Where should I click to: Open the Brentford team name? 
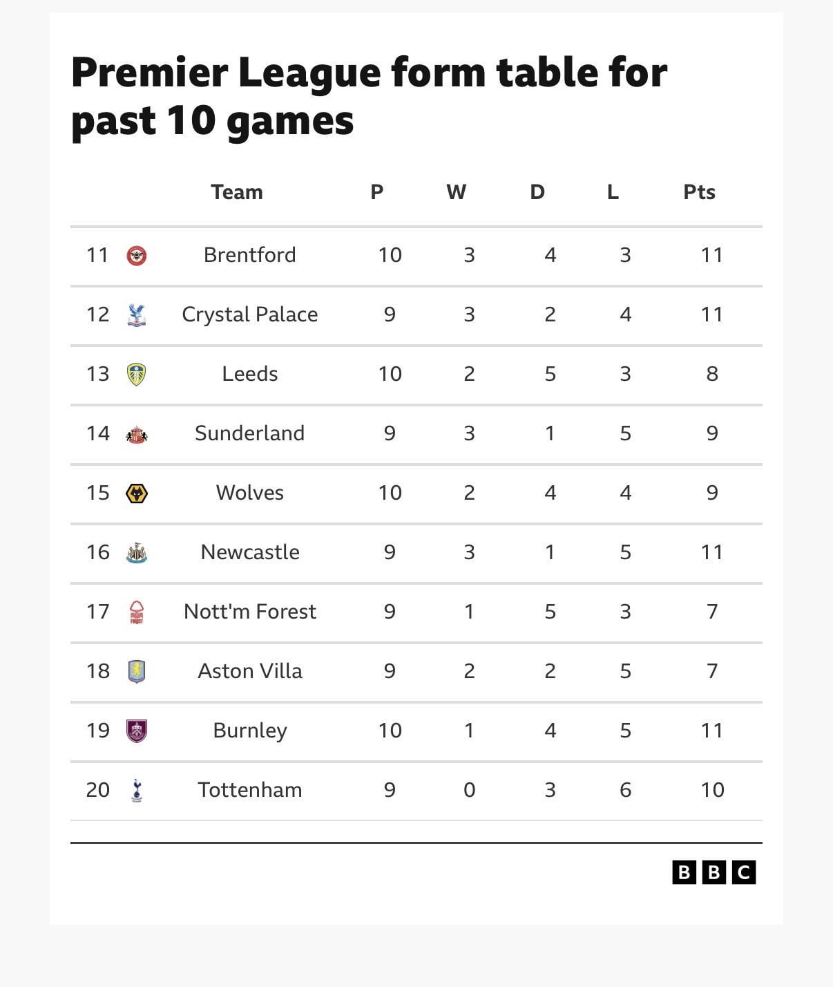click(250, 255)
